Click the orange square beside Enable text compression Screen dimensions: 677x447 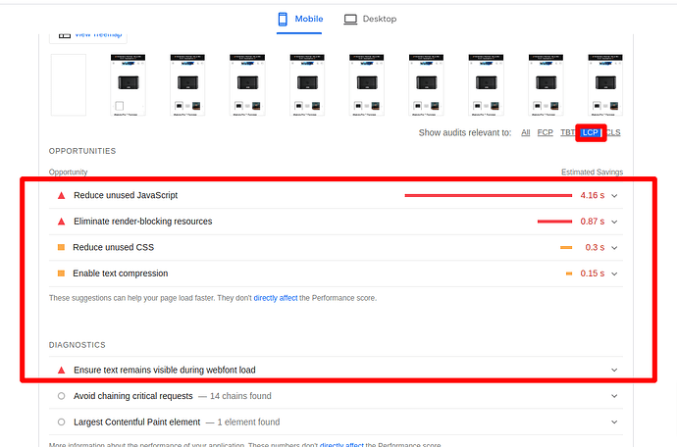61,273
